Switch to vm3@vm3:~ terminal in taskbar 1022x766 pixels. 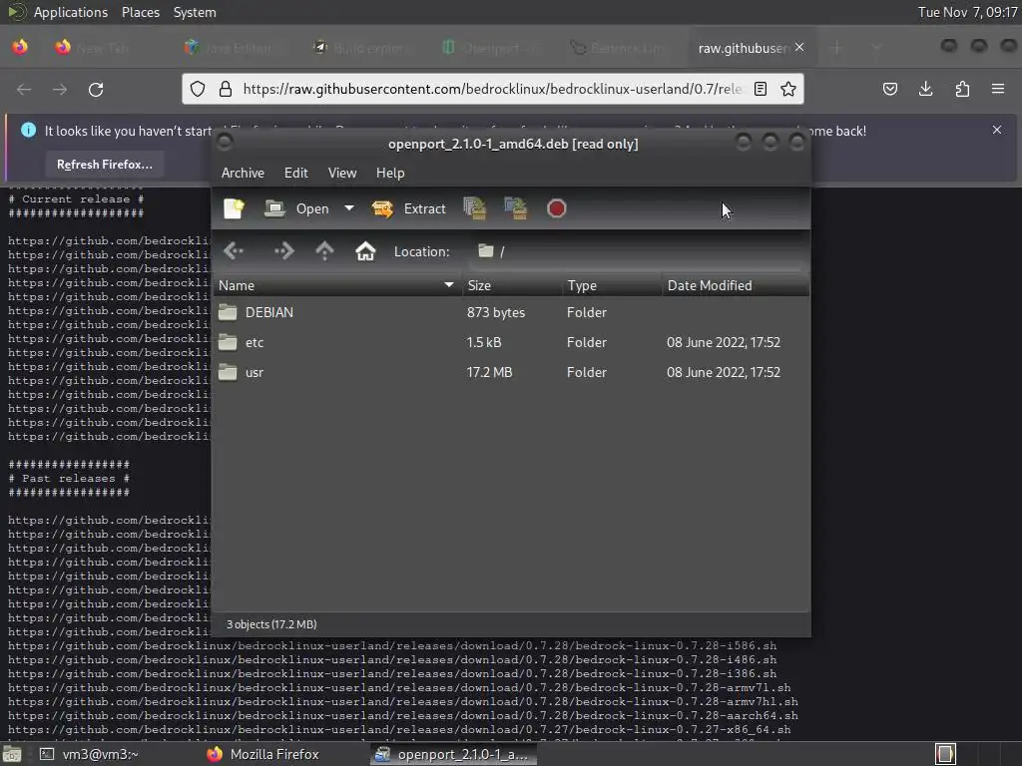click(x=90, y=754)
